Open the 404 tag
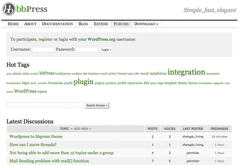The image size is (239, 165). pos(9,74)
